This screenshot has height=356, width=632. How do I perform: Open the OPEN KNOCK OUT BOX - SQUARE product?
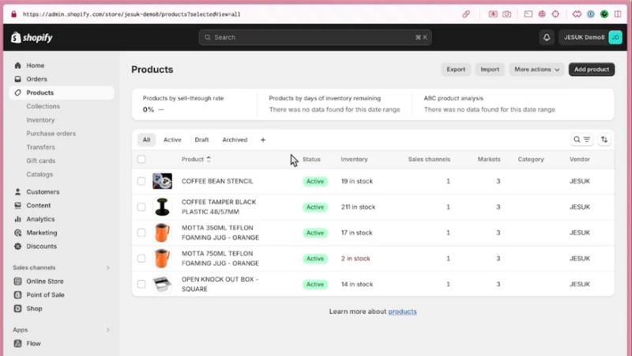pos(220,284)
